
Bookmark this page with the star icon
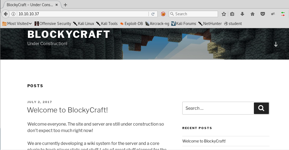coord(224,14)
